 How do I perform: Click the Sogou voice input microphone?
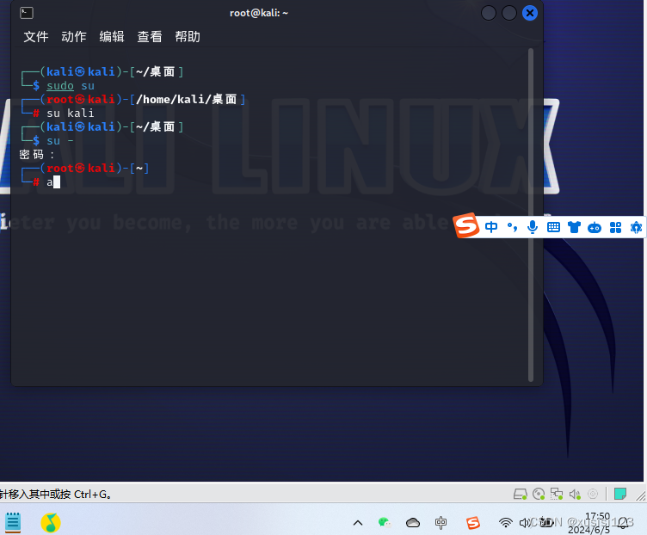[x=533, y=227]
